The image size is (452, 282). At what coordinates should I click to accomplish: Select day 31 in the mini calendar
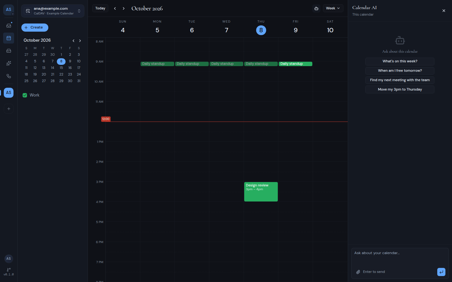click(x=79, y=81)
